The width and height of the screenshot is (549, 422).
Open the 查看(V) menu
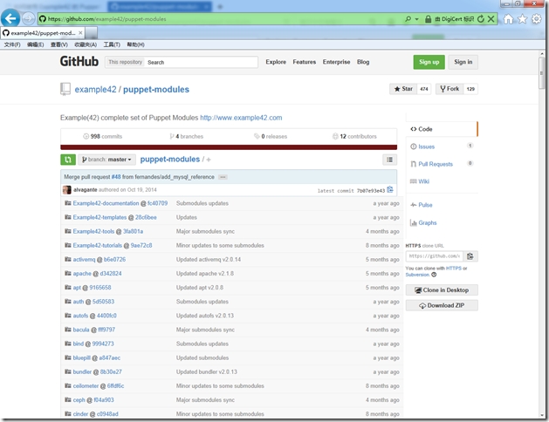pos(58,44)
